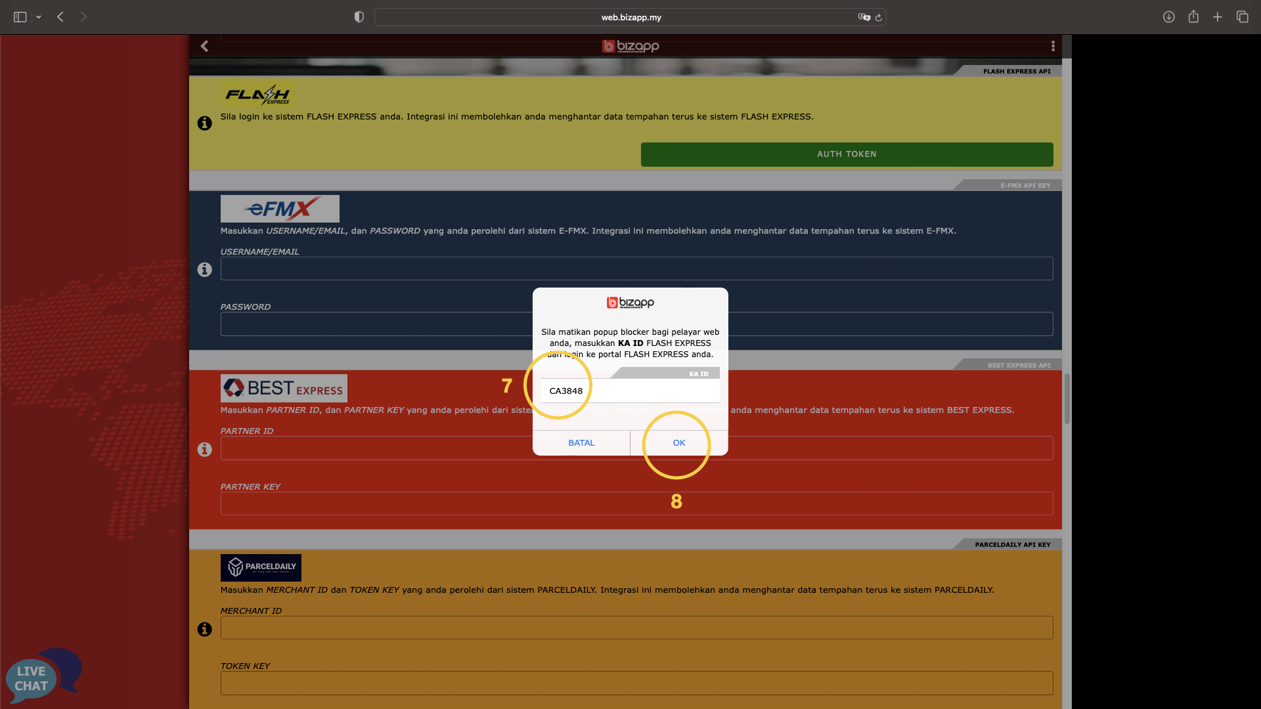Click the Best Express PARTNER KEY field

(x=636, y=504)
